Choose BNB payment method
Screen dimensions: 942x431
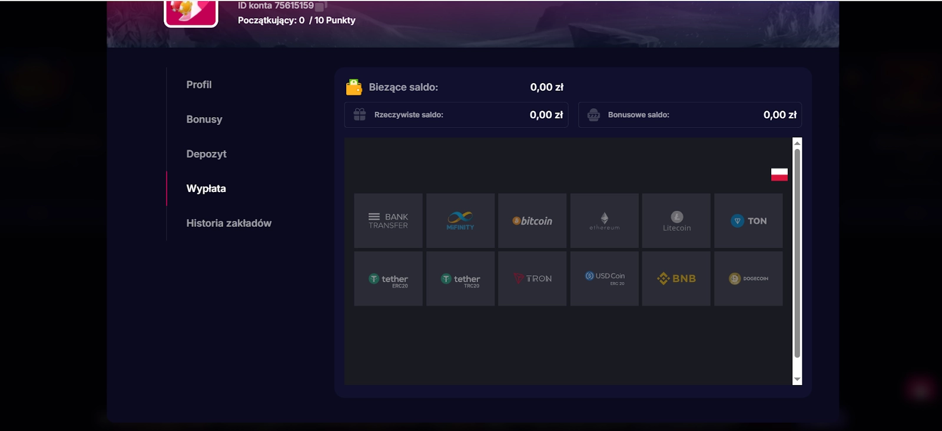click(676, 279)
